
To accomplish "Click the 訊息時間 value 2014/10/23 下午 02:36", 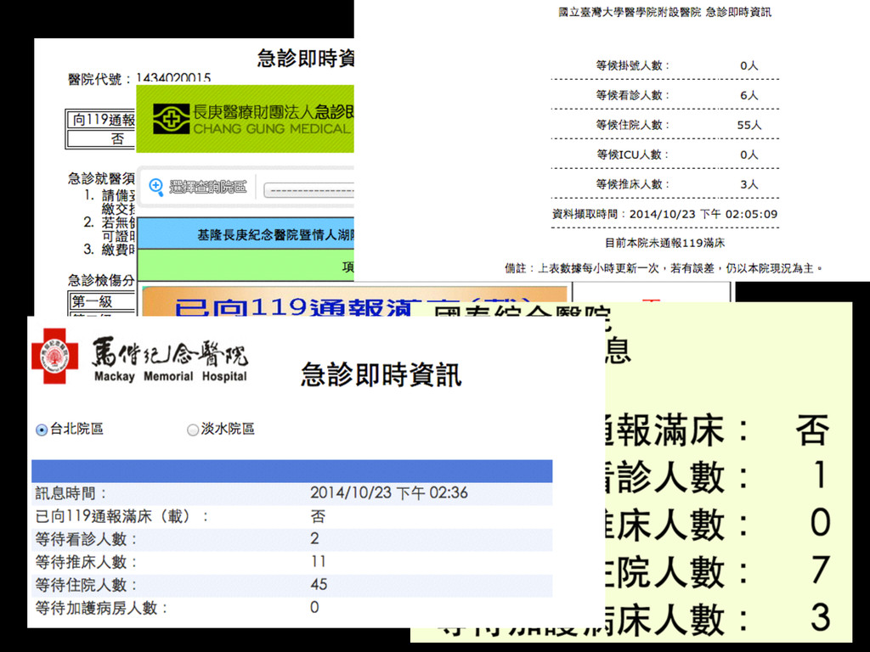I will click(x=389, y=493).
